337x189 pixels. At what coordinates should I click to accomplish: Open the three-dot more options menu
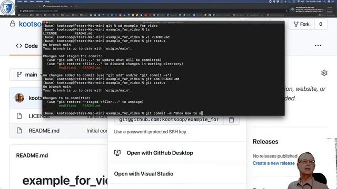[318, 46]
